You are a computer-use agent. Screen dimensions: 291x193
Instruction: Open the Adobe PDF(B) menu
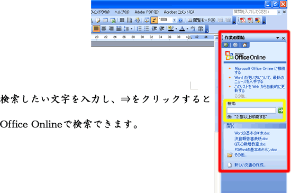click(147, 12)
